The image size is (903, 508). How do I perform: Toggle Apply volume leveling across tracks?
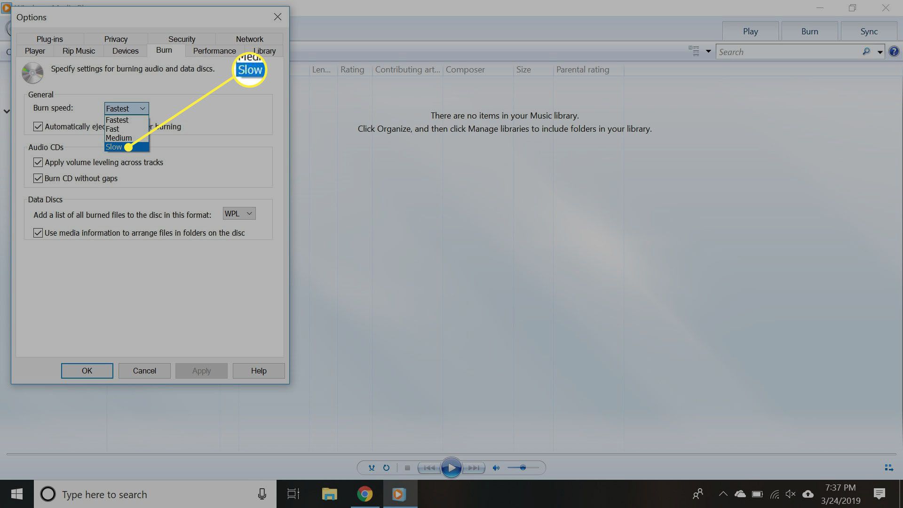39,162
